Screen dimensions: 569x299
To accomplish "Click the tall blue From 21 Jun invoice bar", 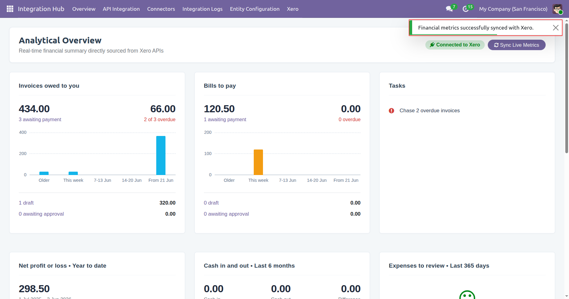I will click(x=161, y=155).
